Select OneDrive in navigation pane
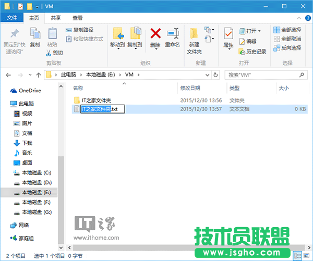The height and width of the screenshot is (261, 313). [26, 91]
